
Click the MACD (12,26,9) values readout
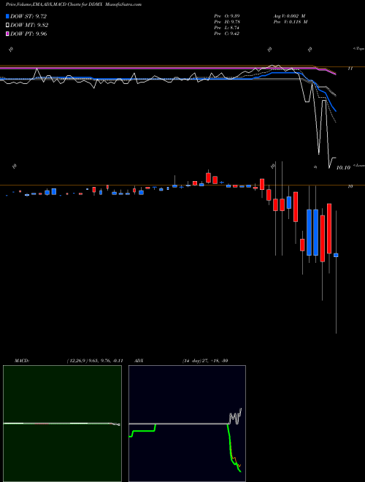[95, 361]
